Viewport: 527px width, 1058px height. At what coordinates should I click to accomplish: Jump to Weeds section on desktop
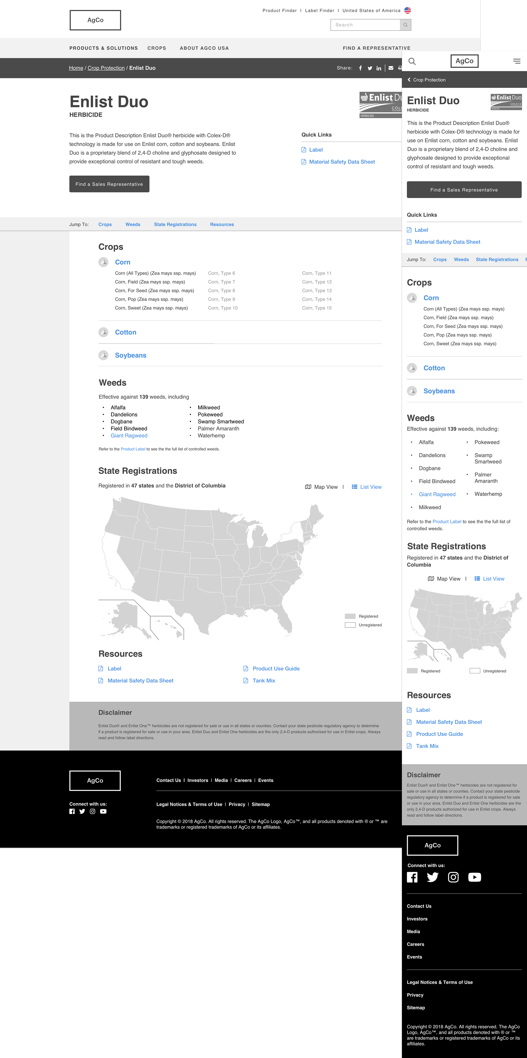pos(133,225)
